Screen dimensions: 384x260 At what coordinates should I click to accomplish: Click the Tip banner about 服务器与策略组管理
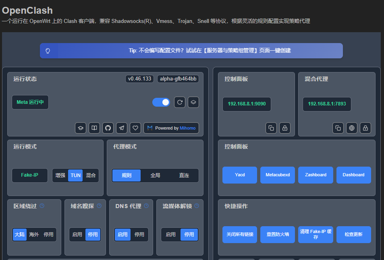click(x=191, y=51)
